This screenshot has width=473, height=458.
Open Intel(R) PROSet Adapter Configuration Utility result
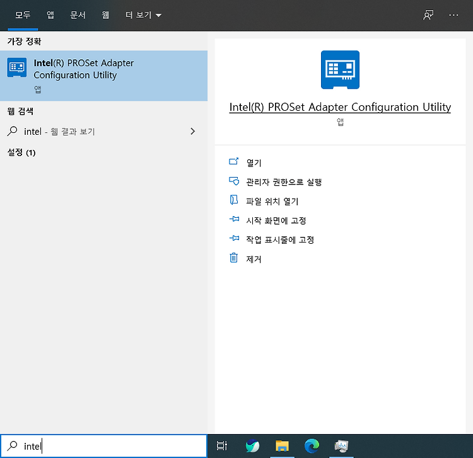104,76
